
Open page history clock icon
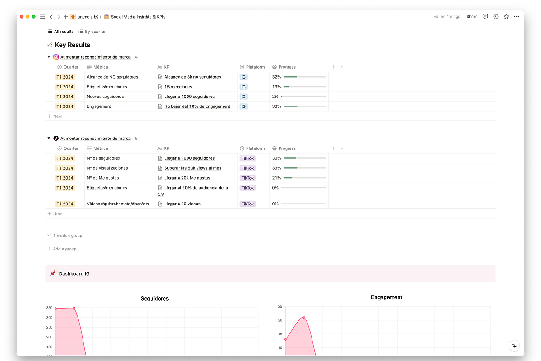496,17
